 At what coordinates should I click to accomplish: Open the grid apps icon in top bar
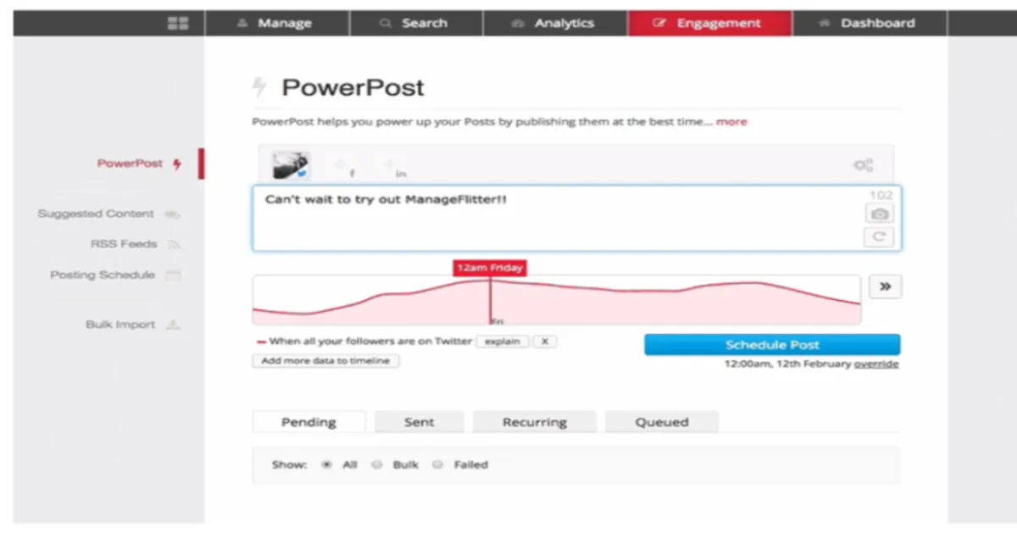tap(178, 24)
